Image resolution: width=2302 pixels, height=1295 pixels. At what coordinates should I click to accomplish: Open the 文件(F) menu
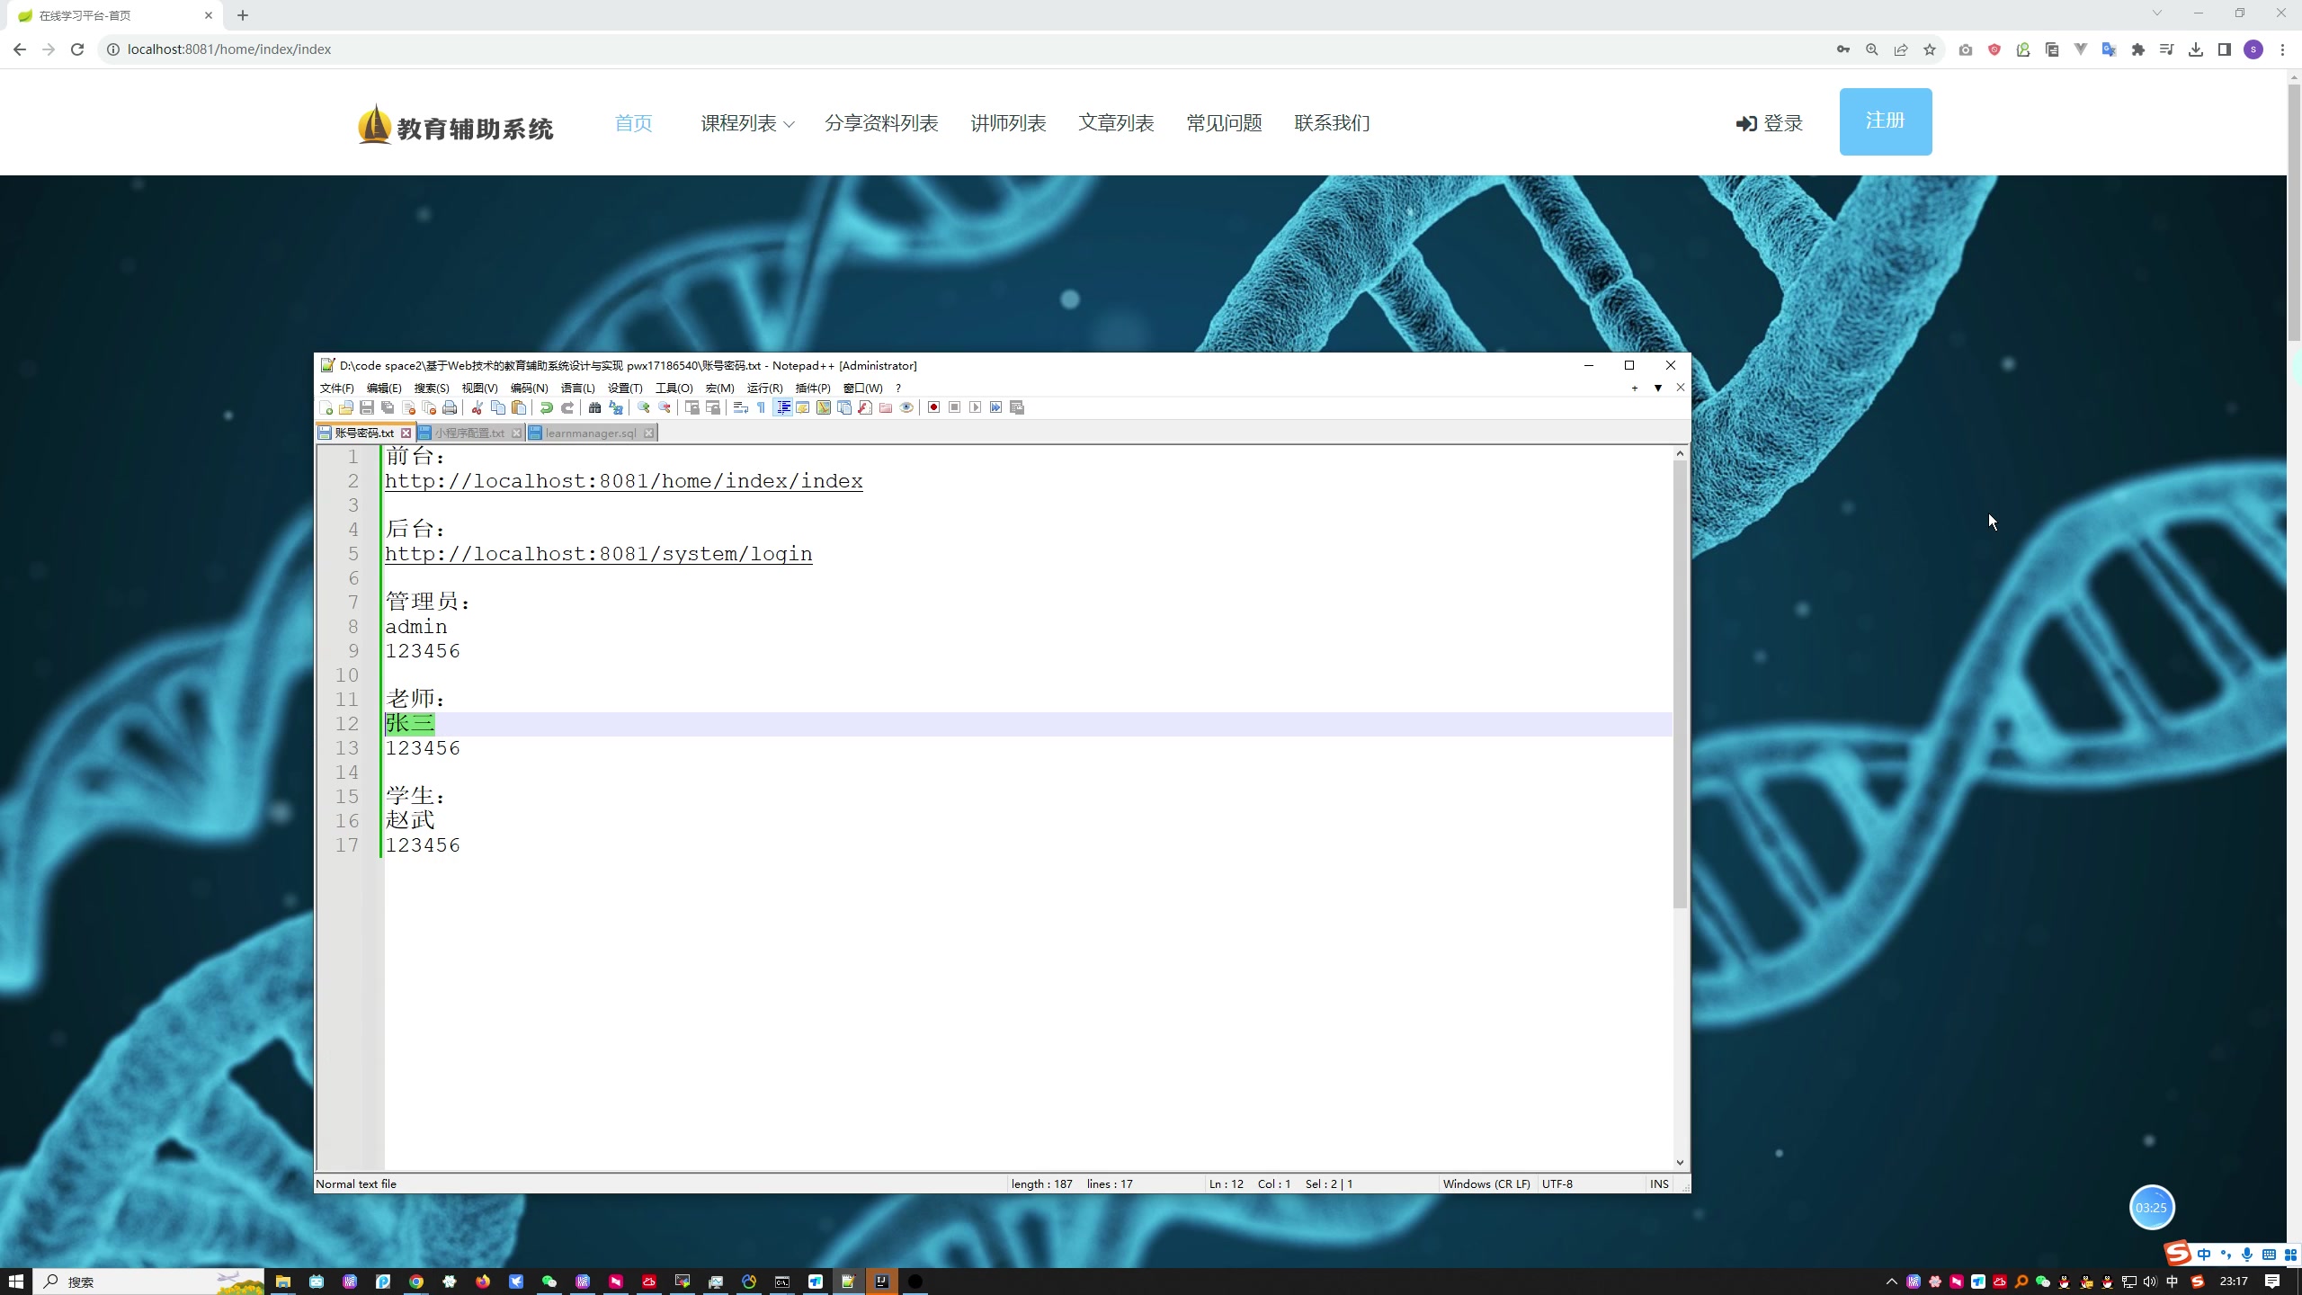(336, 388)
